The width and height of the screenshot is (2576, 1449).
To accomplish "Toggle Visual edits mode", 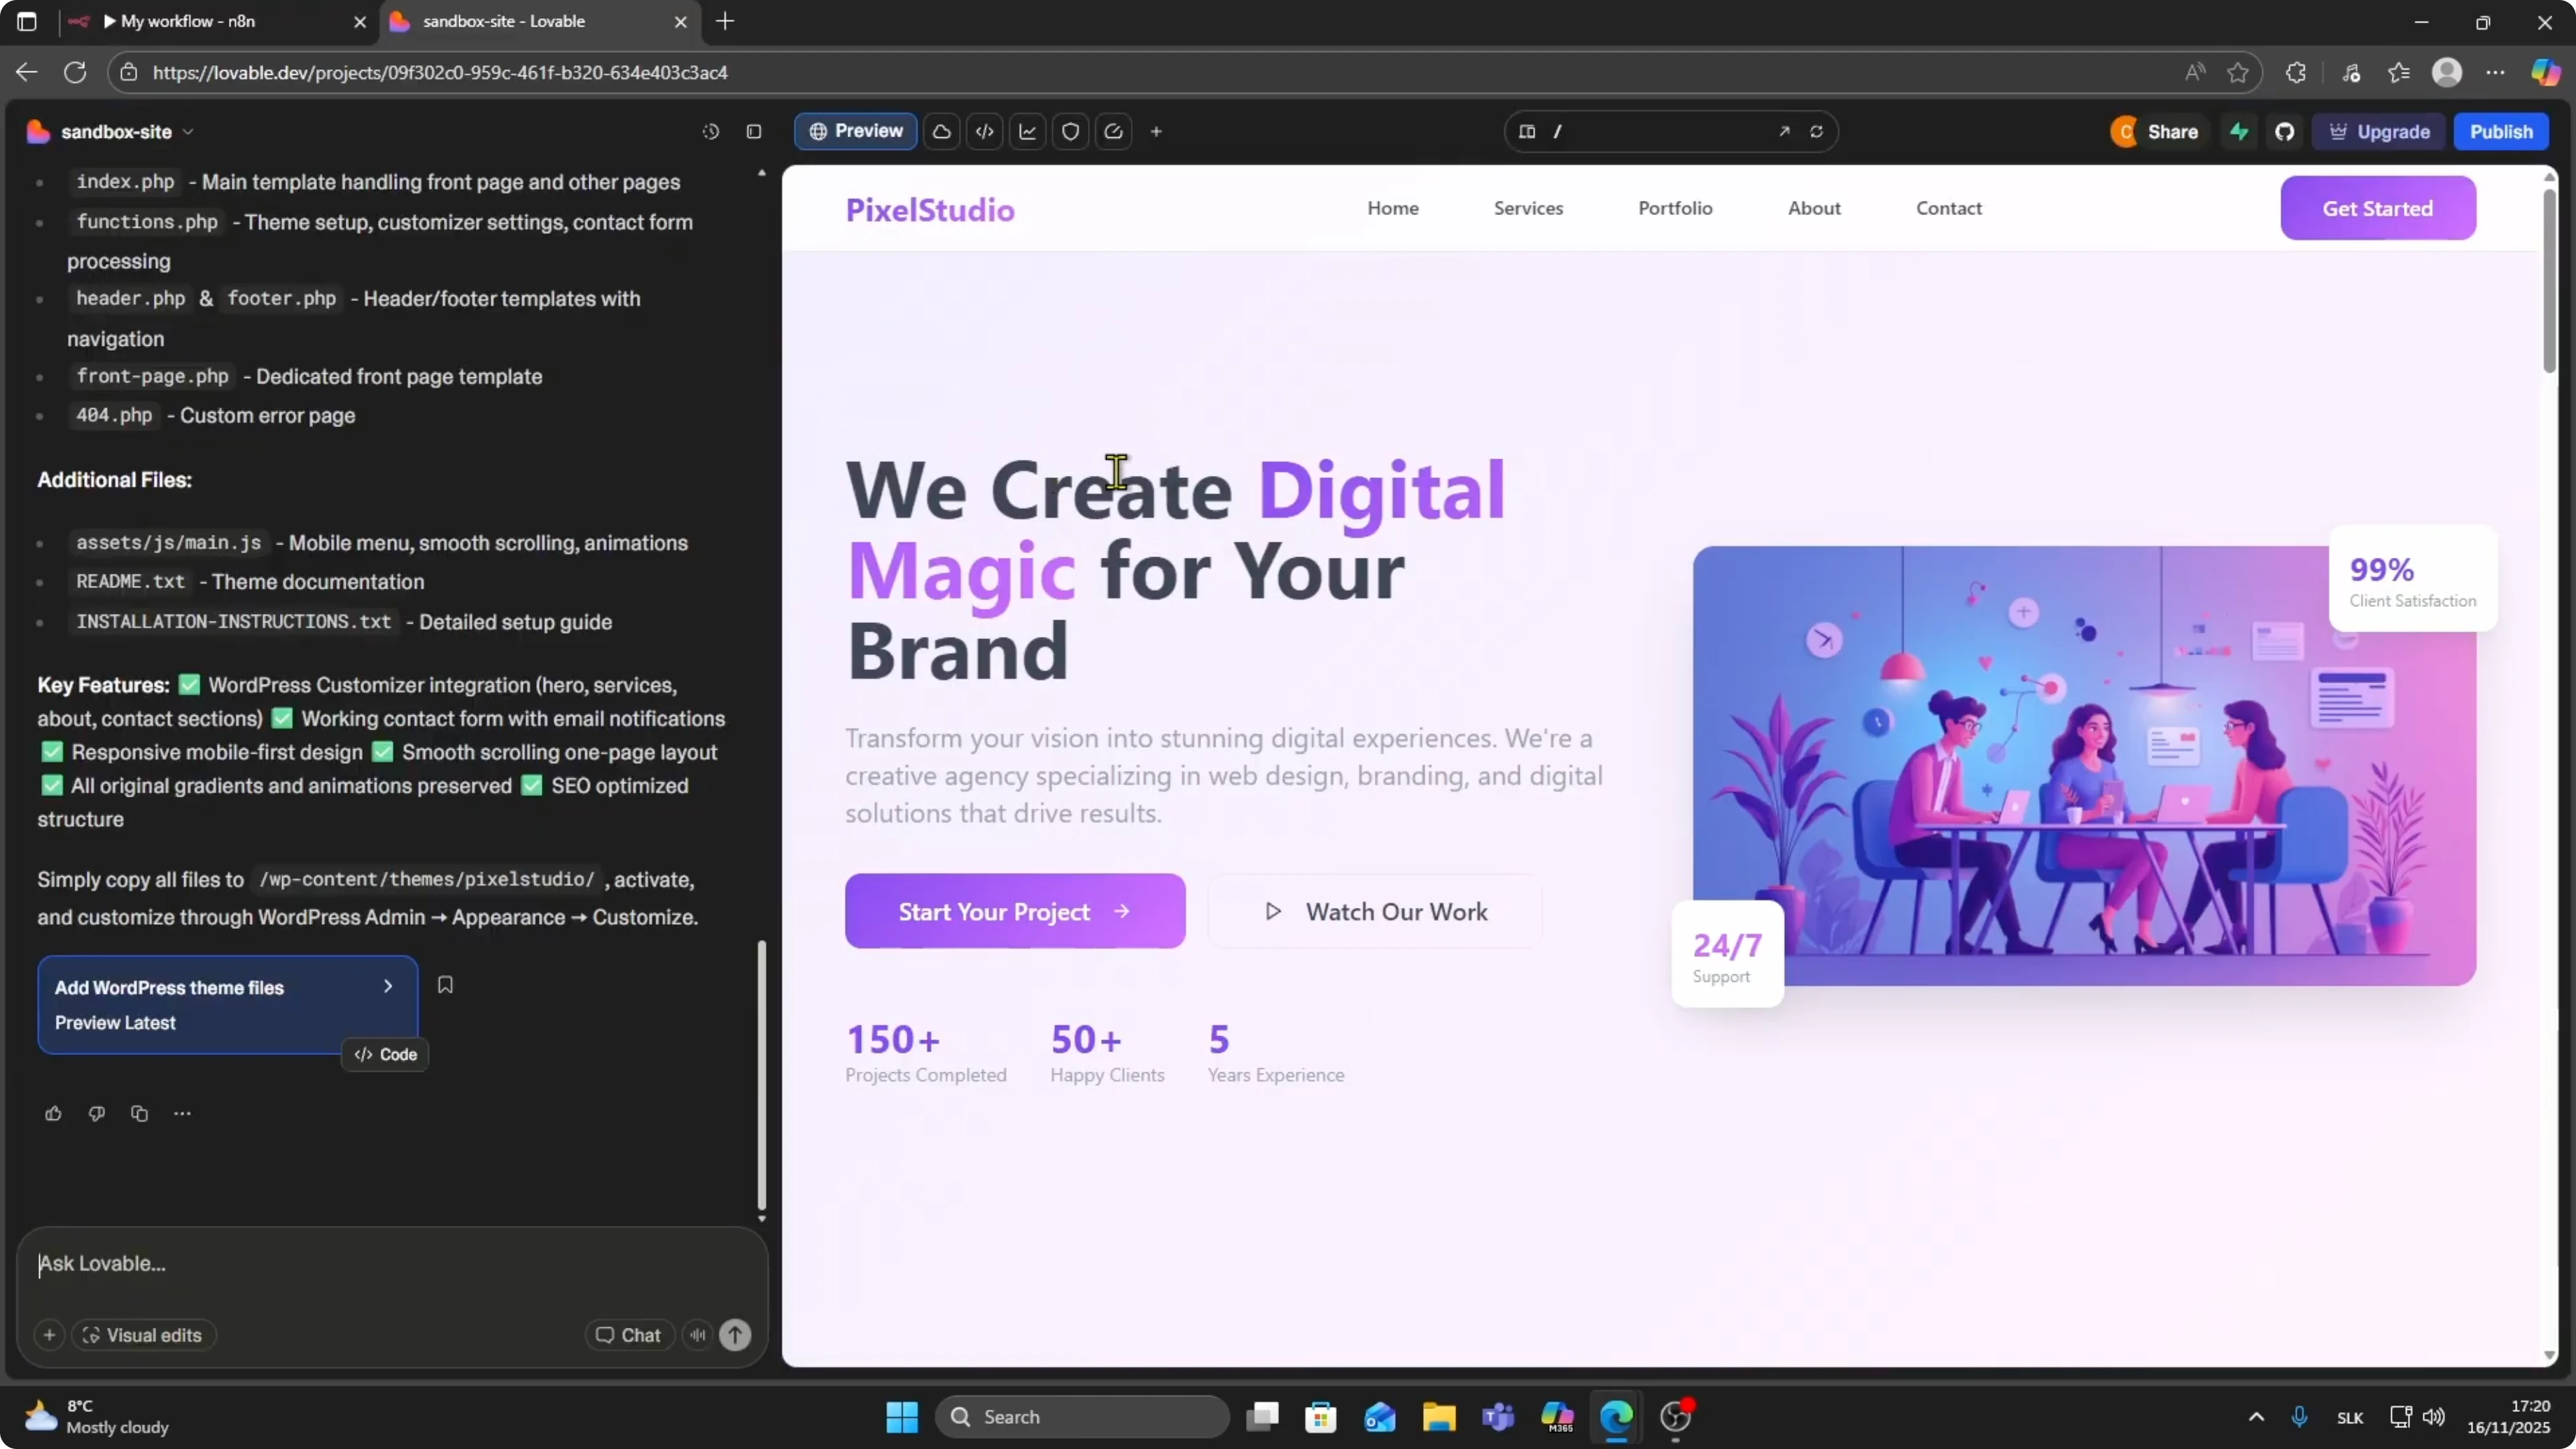I will (143, 1335).
